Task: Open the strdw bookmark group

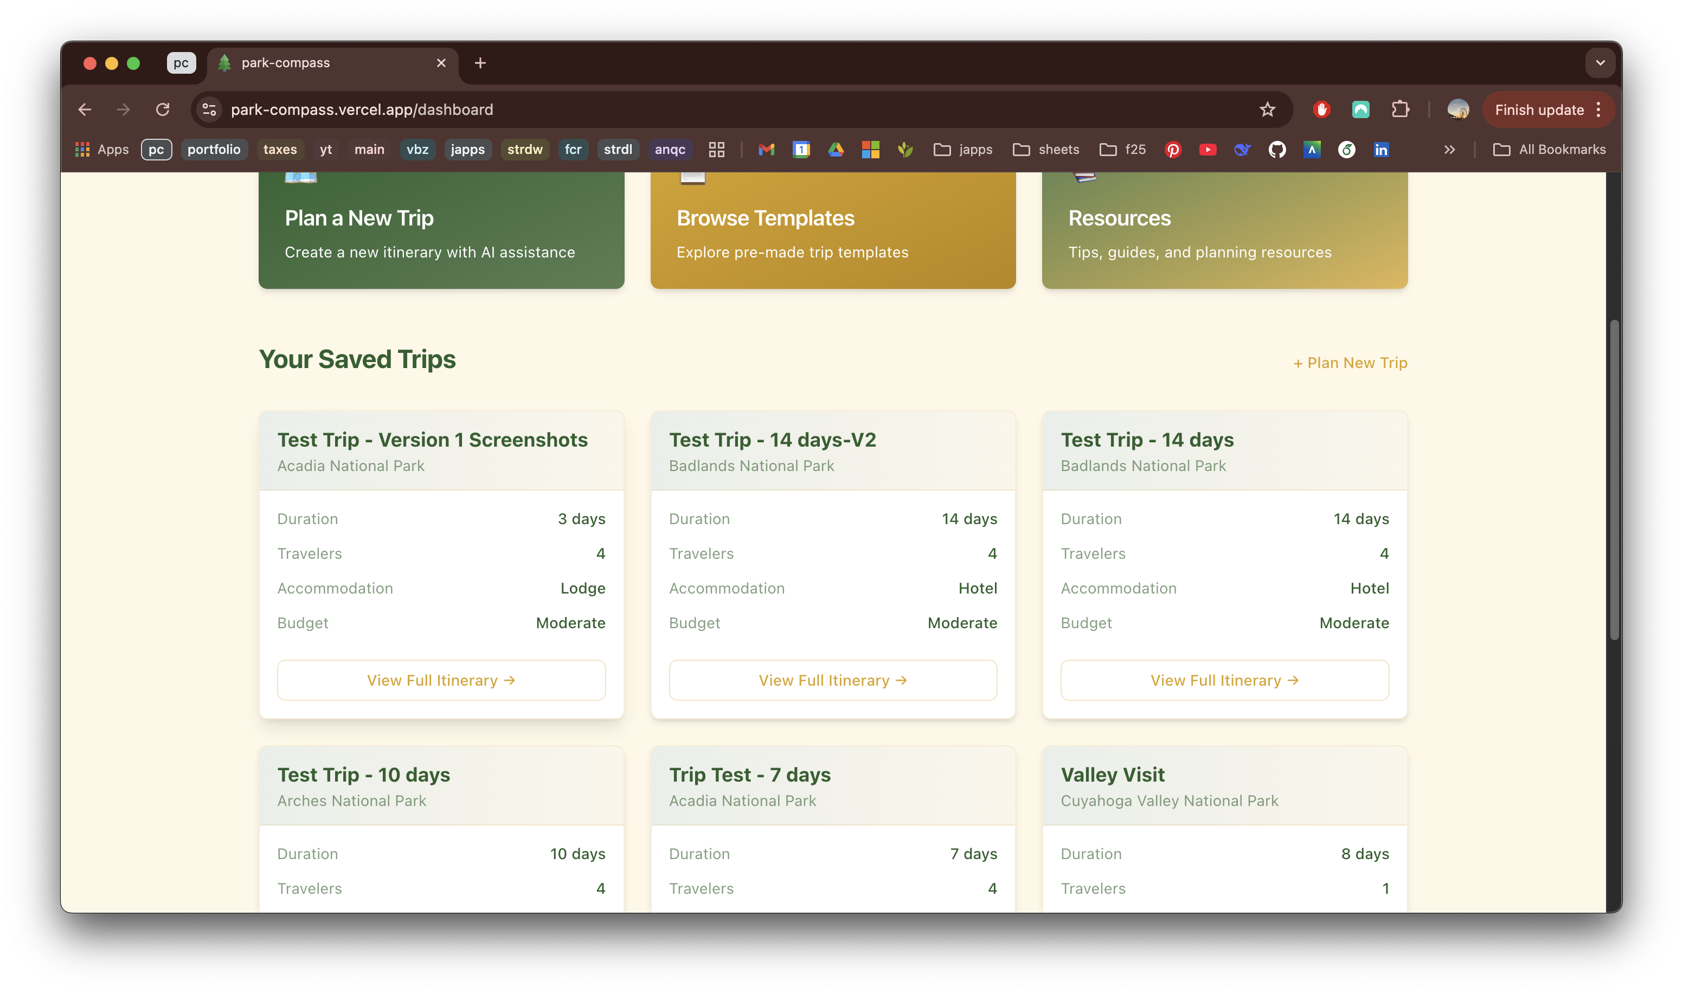Action: 525,150
